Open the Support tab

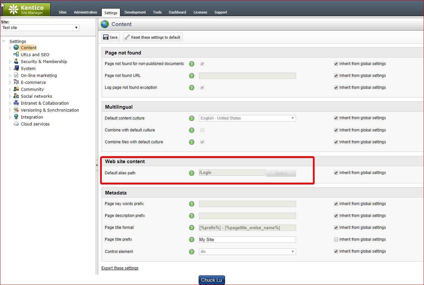point(221,12)
